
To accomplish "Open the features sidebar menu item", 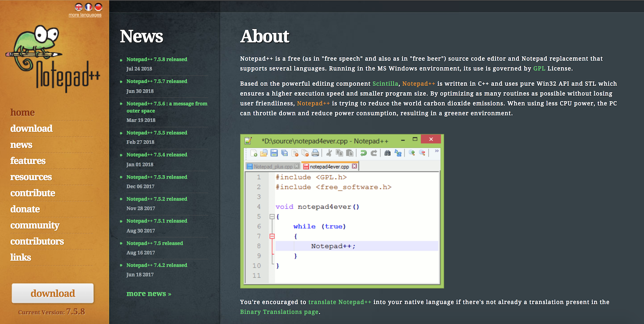I will coord(28,161).
